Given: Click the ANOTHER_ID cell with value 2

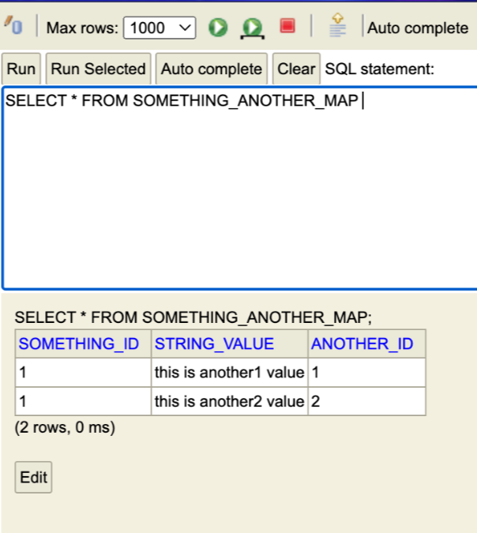Looking at the screenshot, I should (367, 401).
